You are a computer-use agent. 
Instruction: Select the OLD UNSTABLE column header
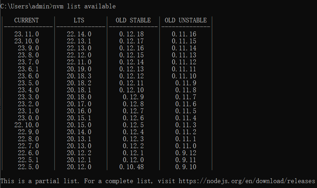tap(186, 20)
